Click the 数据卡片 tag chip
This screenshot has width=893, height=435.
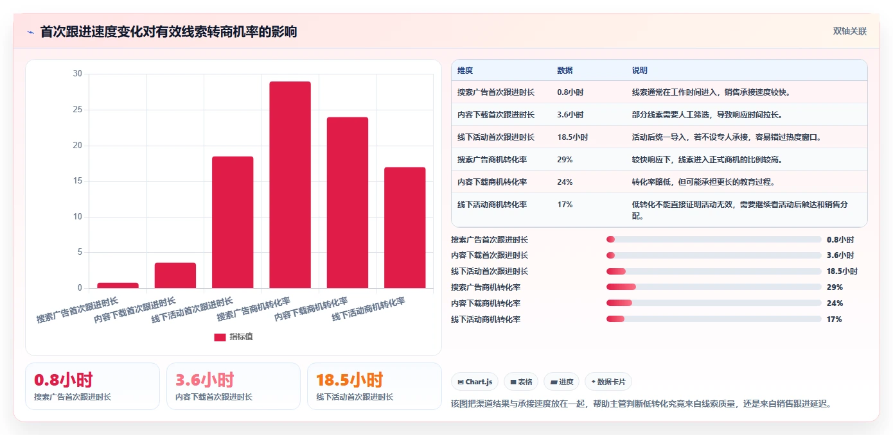[x=608, y=382]
